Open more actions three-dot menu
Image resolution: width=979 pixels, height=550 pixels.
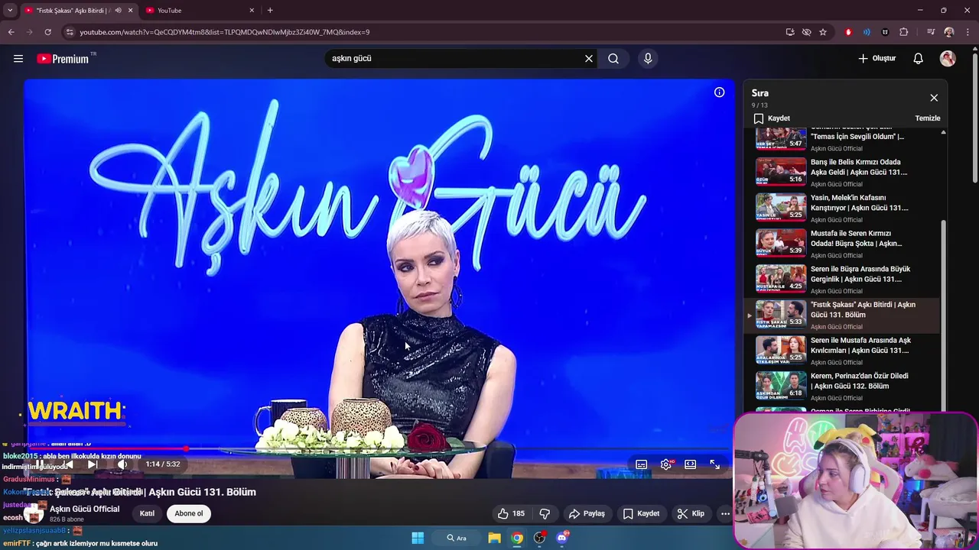725,513
